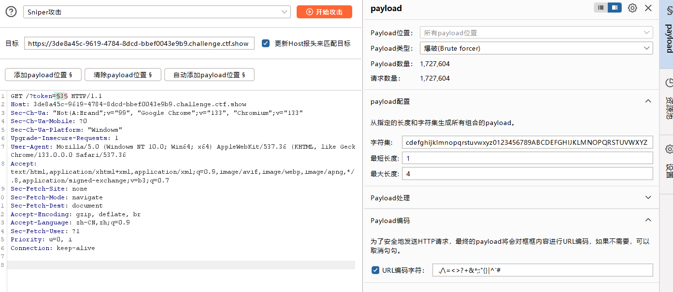Uncheck the URL编码字符 checkbox
The width and height of the screenshot is (673, 292).
375,270
